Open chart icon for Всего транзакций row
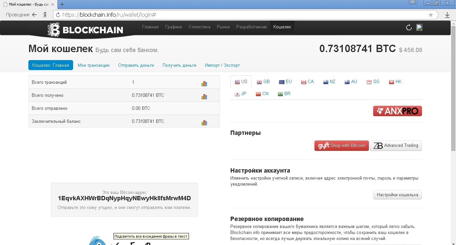 click(x=204, y=83)
